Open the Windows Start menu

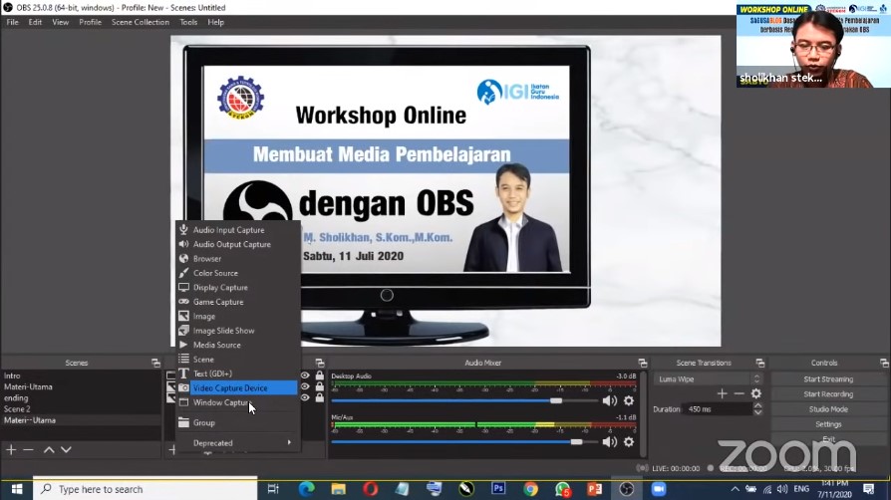point(17,489)
